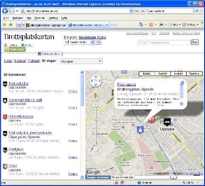
Task: Open the tab list dropdown arrow
Action: [x=23, y=25]
